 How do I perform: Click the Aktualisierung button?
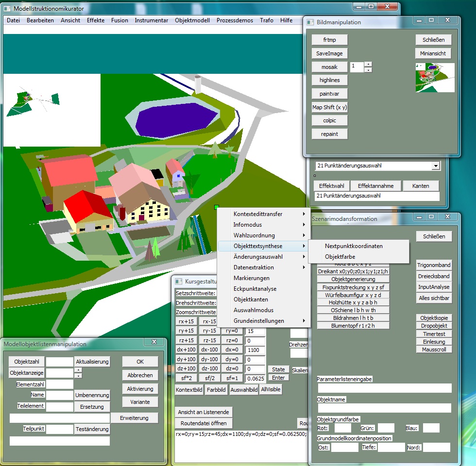(x=92, y=362)
